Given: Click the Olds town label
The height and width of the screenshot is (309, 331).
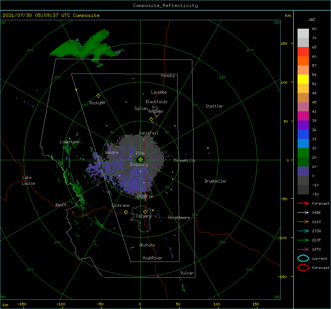Looking at the screenshot, I should point(140,153).
